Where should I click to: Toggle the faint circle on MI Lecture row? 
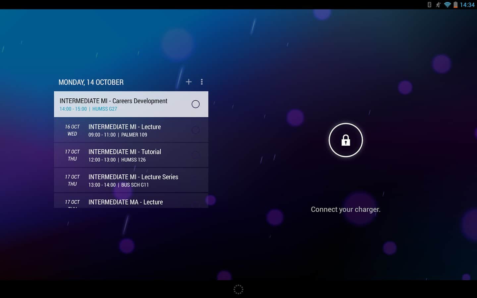pos(195,130)
